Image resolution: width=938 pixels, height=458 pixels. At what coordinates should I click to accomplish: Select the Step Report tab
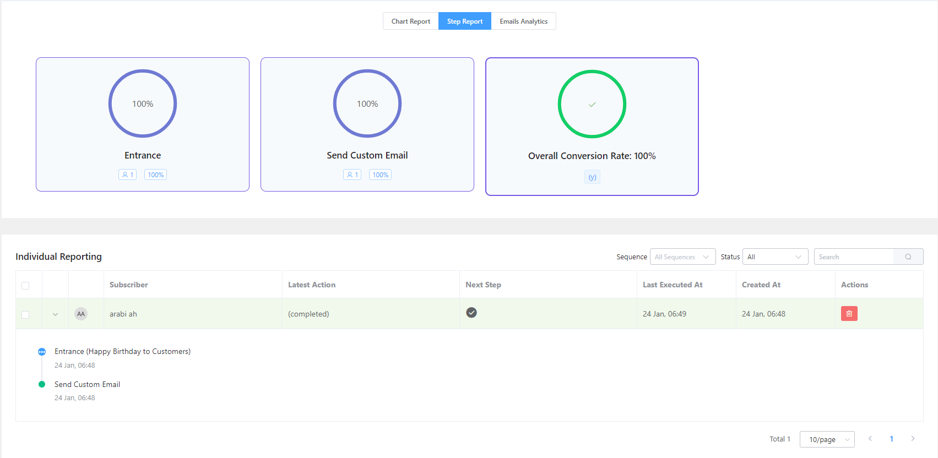(x=465, y=21)
